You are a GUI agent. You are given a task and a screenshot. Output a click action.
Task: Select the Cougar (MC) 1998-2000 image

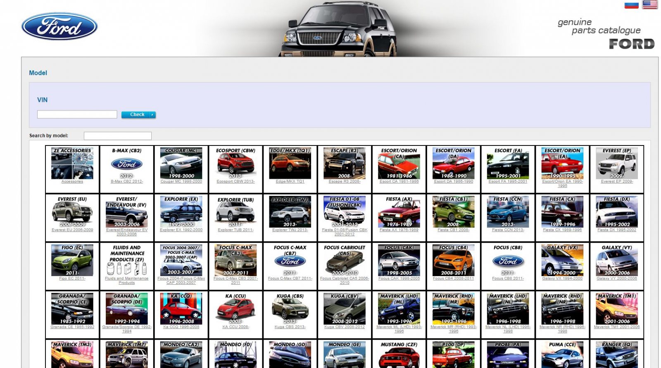(181, 163)
